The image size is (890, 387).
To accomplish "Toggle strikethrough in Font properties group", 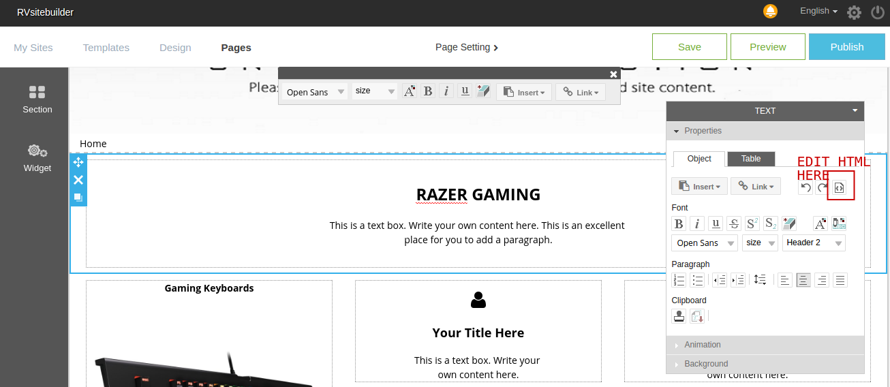I will coord(734,223).
